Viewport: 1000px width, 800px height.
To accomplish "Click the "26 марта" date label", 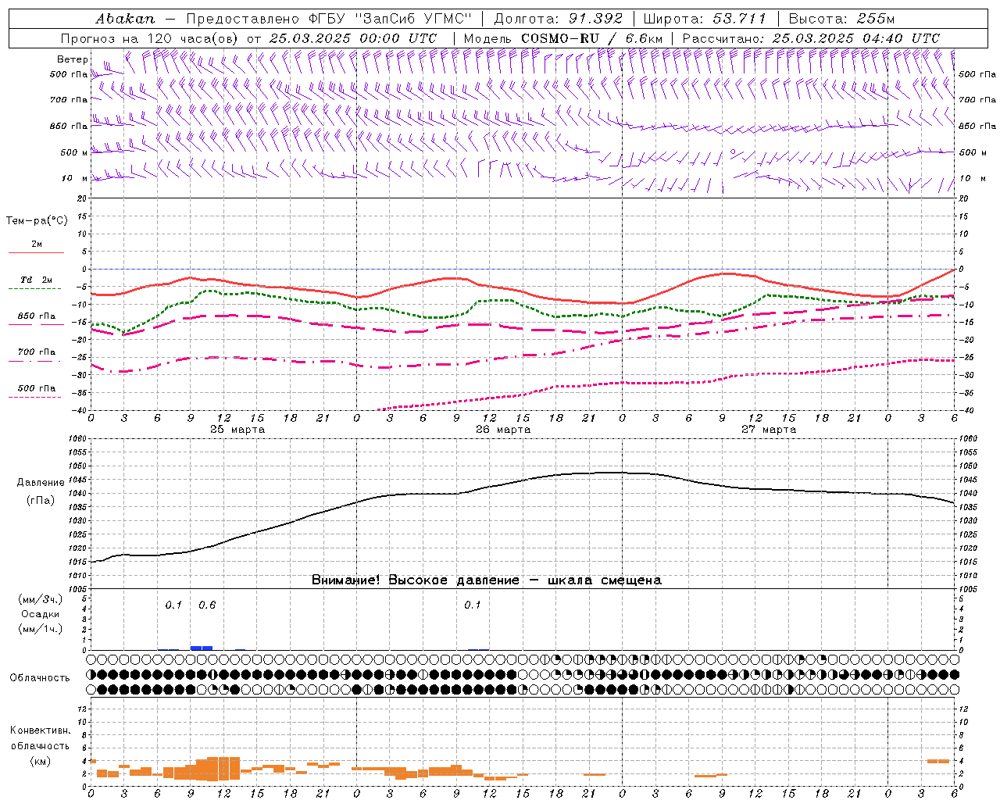I will (x=503, y=430).
